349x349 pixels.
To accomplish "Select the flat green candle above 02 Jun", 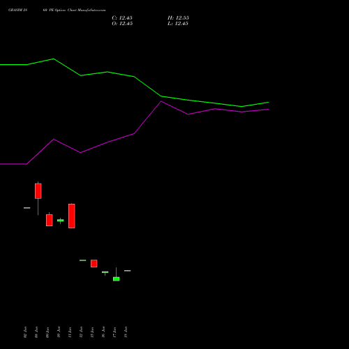I will pyautogui.click(x=27, y=208).
